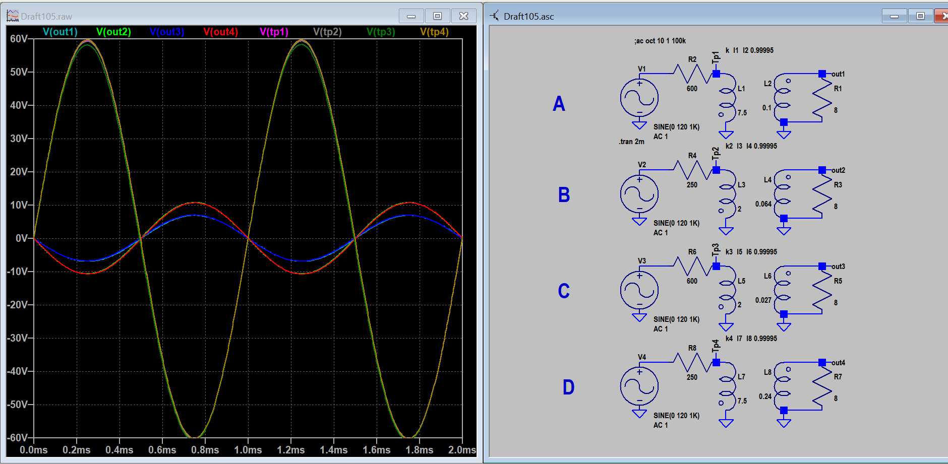This screenshot has height=464, width=948.
Task: Select inductor L3 in circuit B
Action: click(727, 194)
